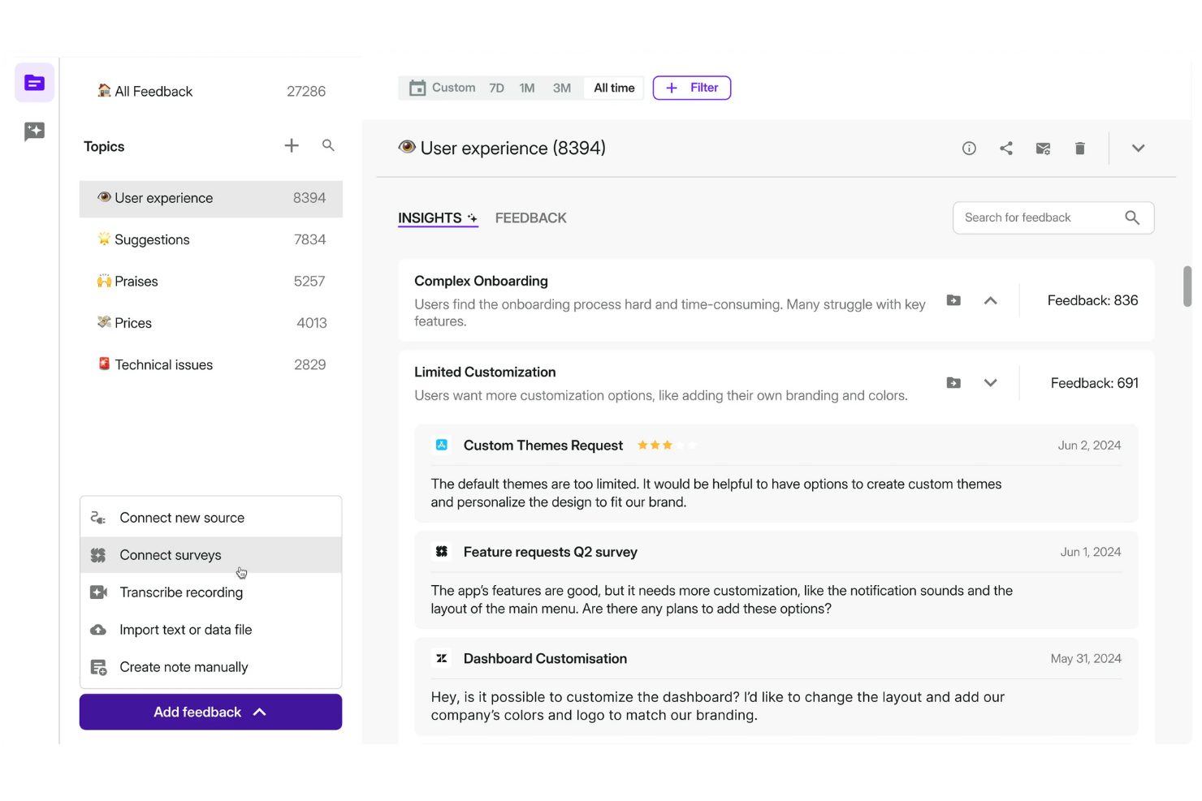
Task: Delete the topic using the trash icon
Action: tap(1079, 148)
